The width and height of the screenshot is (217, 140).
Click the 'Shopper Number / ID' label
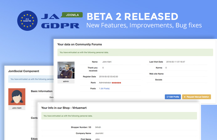(x=81, y=127)
